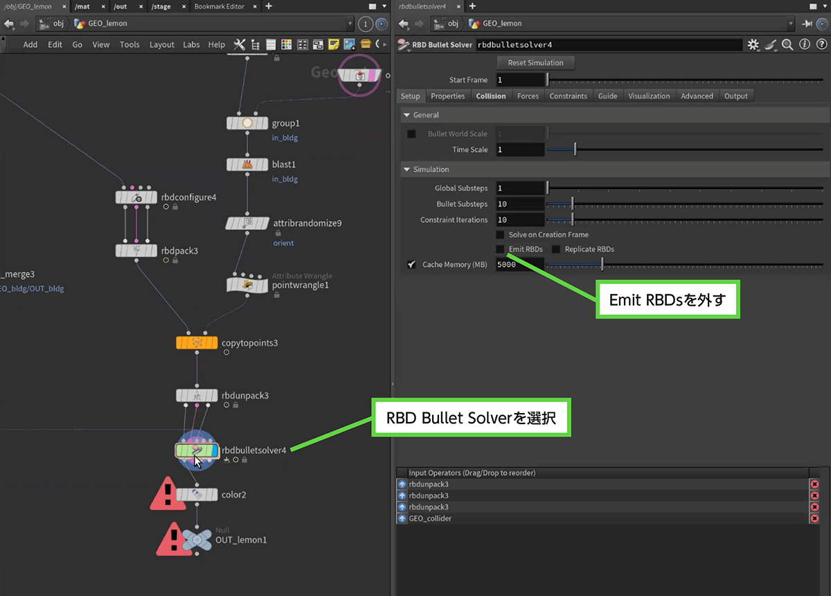831x596 pixels.
Task: Click the help question mark icon
Action: pyautogui.click(x=820, y=44)
